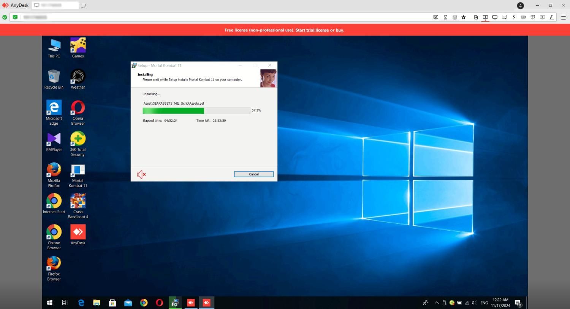Open the remote Windows Start menu

[49, 303]
